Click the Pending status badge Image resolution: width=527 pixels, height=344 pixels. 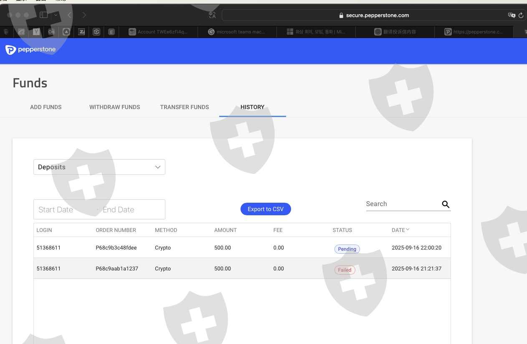pyautogui.click(x=347, y=249)
